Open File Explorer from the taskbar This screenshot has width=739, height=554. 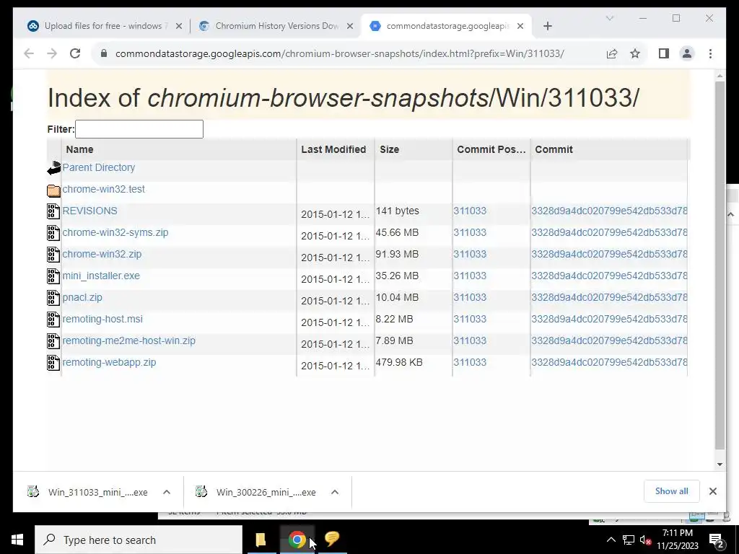coord(261,540)
